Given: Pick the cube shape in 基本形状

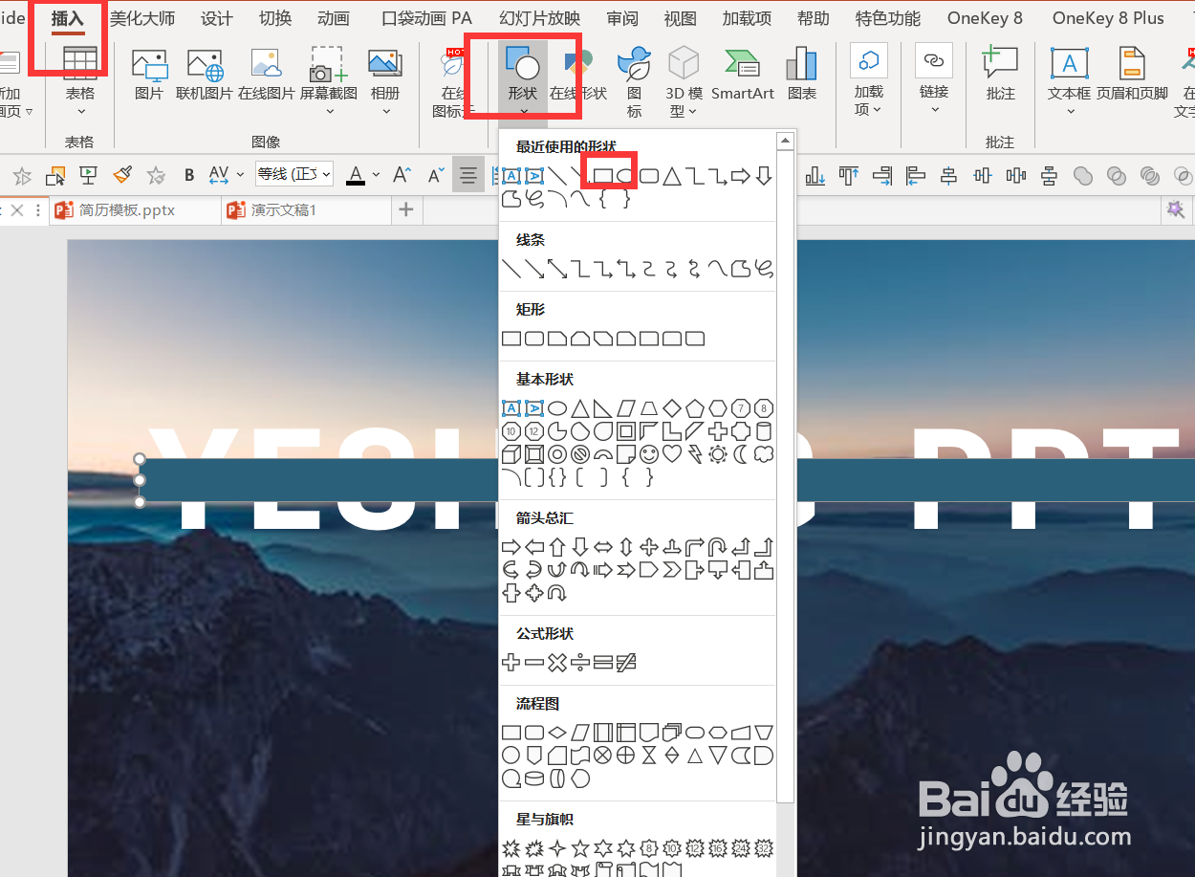Looking at the screenshot, I should [511, 454].
